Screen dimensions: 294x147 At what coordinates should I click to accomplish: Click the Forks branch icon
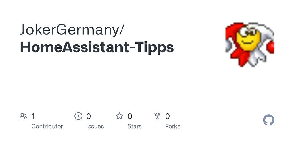pyautogui.click(x=157, y=116)
